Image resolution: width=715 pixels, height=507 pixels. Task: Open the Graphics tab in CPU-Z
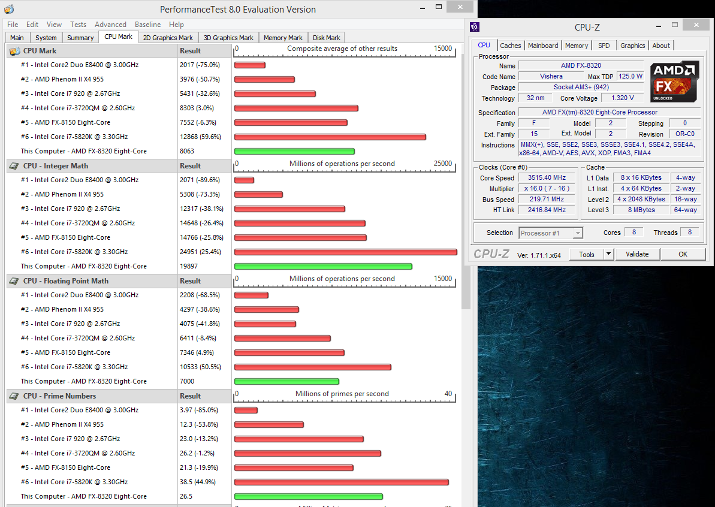pyautogui.click(x=632, y=46)
